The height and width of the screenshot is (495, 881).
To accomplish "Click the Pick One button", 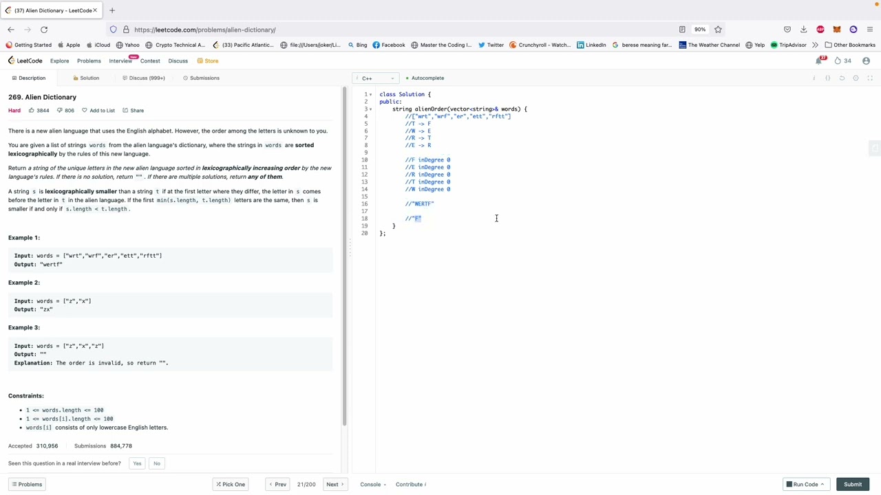I will pyautogui.click(x=230, y=484).
